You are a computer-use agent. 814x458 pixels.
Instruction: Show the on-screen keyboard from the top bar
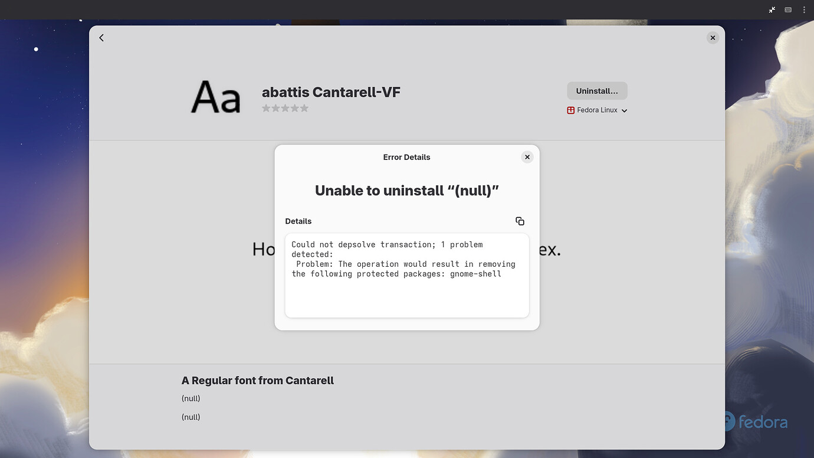point(787,9)
